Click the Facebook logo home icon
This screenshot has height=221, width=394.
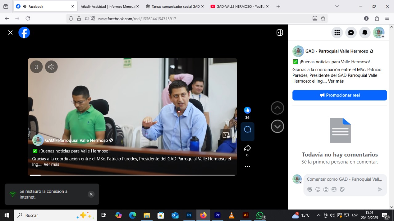click(x=24, y=33)
